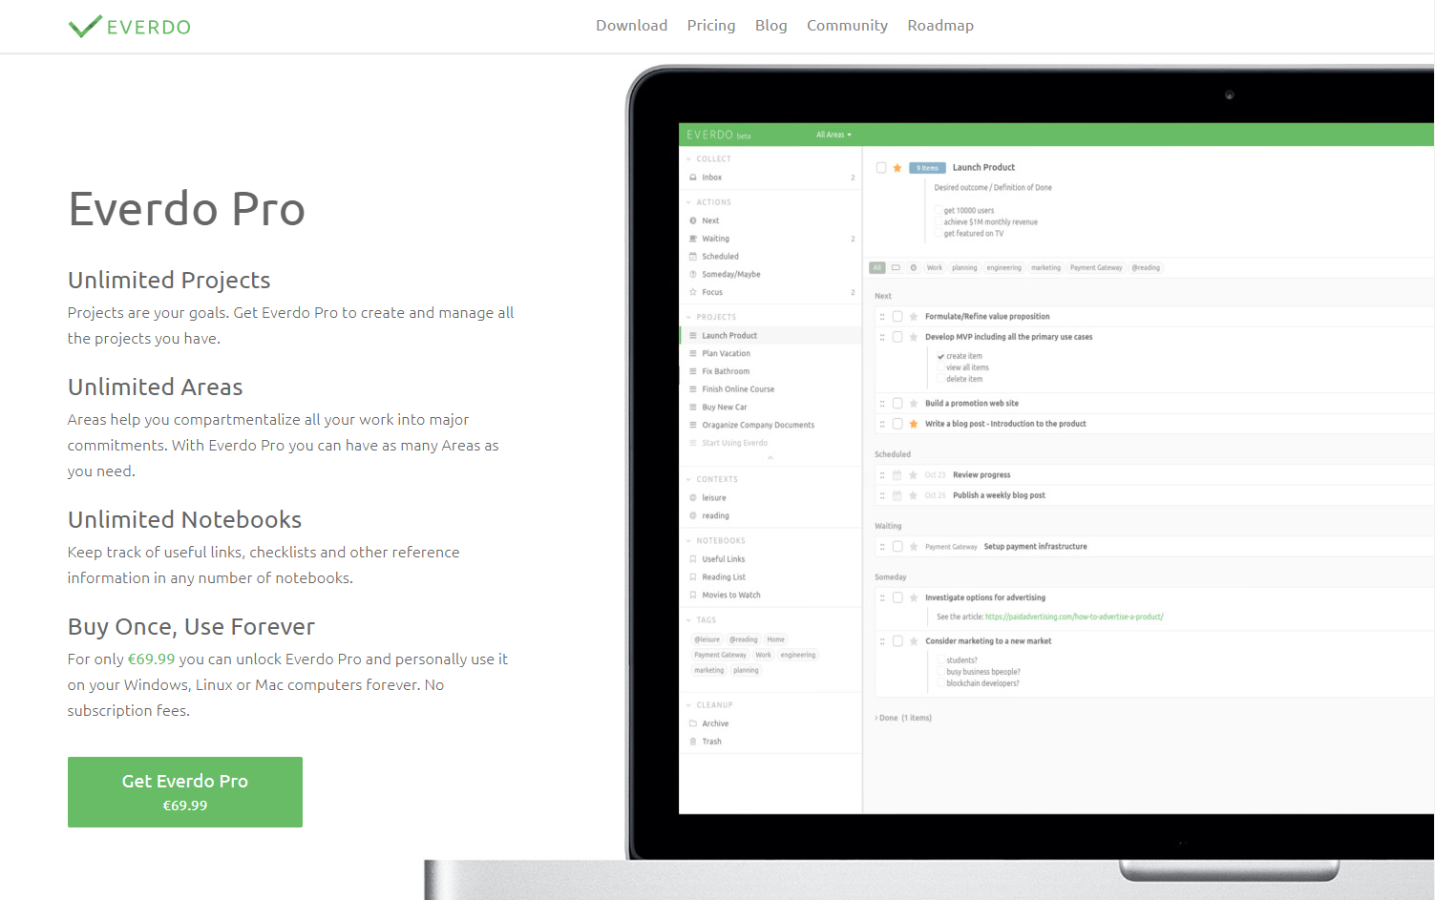This screenshot has height=900, width=1435.
Task: Click the calendar icon on 'Review progress'
Action: pyautogui.click(x=897, y=475)
